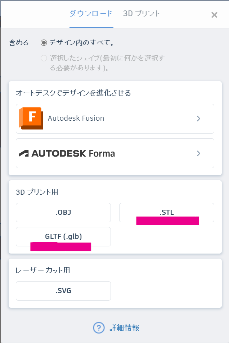The width and height of the screenshot is (229, 343).
Task: Click the 選択したシェイプ option description text
Action: click(107, 63)
